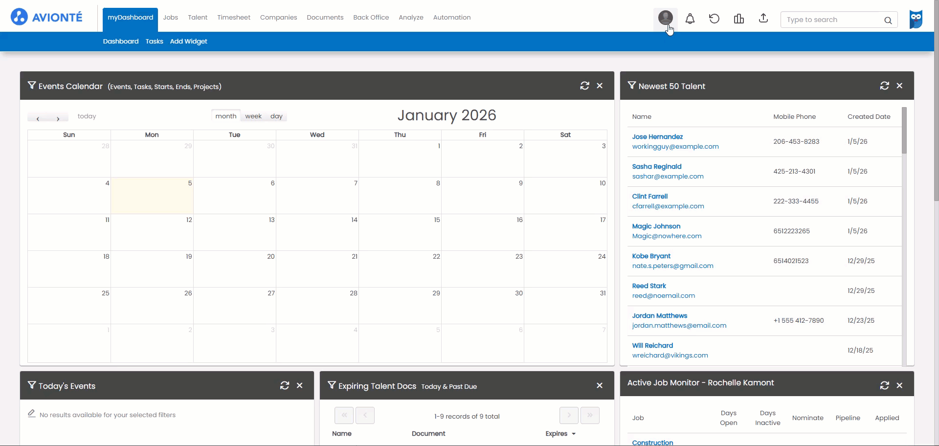Go to next month in calendar
939x446 pixels.
(58, 117)
